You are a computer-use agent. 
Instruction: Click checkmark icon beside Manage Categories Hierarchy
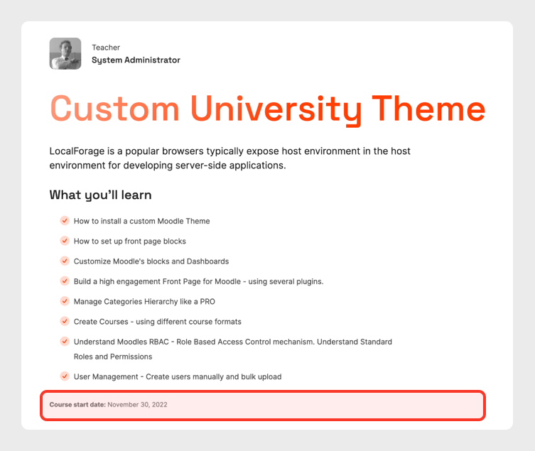[x=65, y=301]
